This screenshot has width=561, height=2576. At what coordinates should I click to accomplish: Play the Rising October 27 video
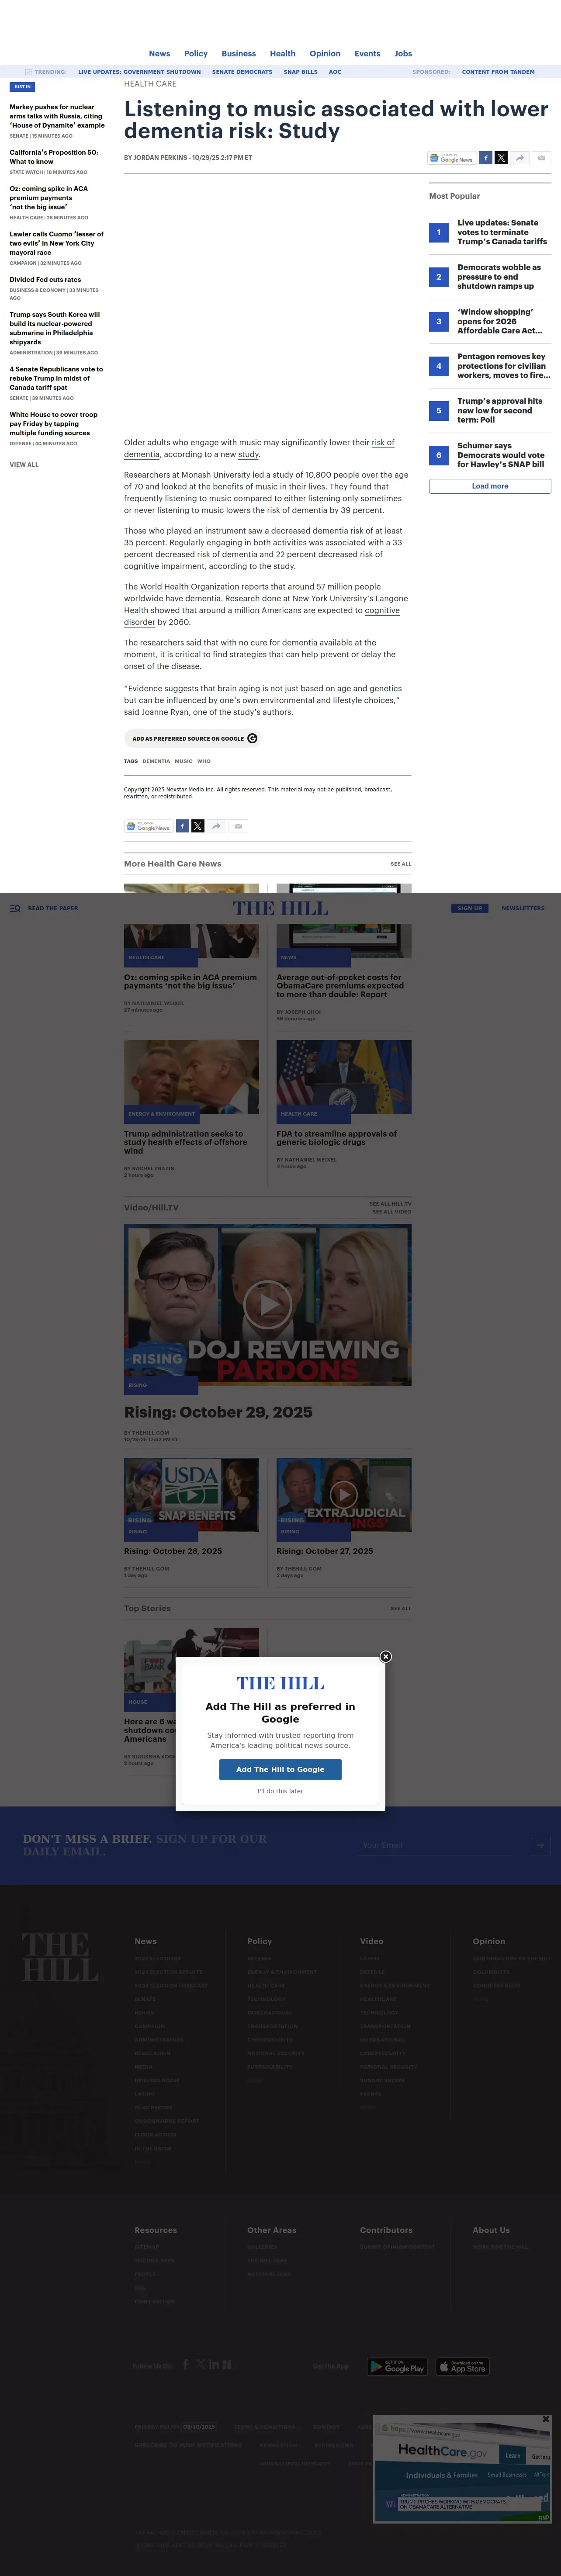tap(344, 1494)
